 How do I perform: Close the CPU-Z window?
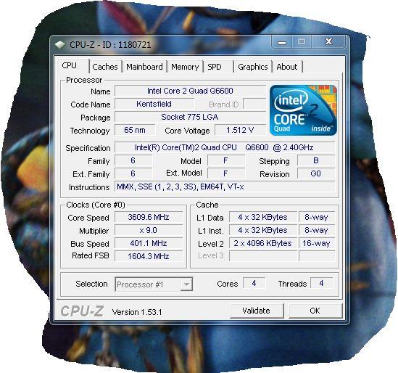click(328, 41)
